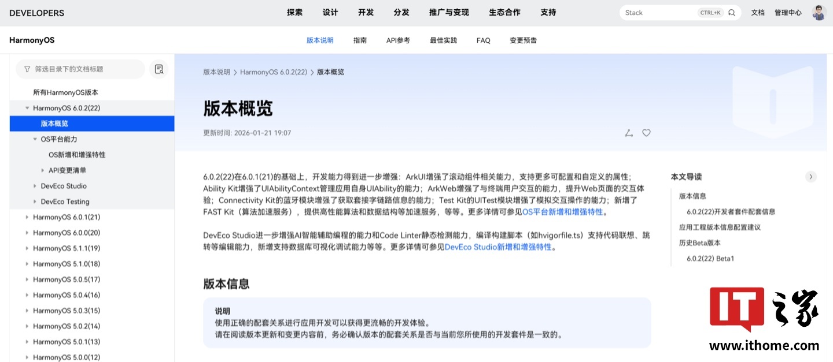The width and height of the screenshot is (833, 362).
Task: Open the 探索 top menu
Action: click(x=294, y=12)
